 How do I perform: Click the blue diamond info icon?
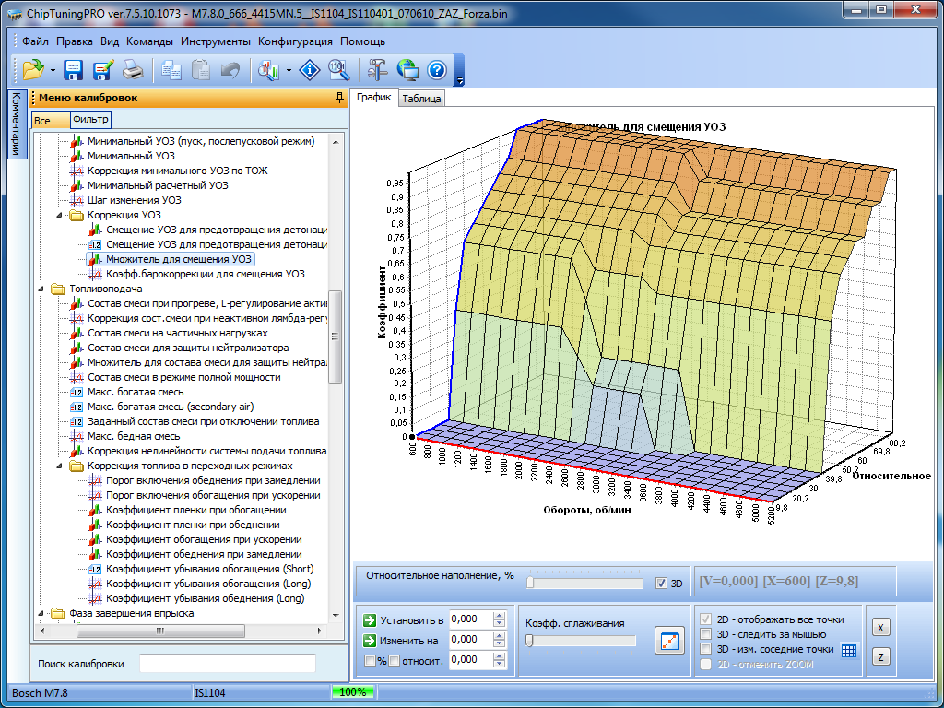click(x=311, y=70)
